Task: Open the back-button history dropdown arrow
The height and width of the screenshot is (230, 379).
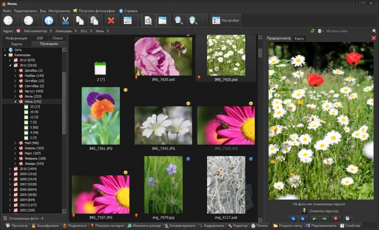Action: click(x=20, y=20)
